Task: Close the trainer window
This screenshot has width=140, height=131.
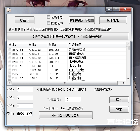Action: [x=125, y=9]
